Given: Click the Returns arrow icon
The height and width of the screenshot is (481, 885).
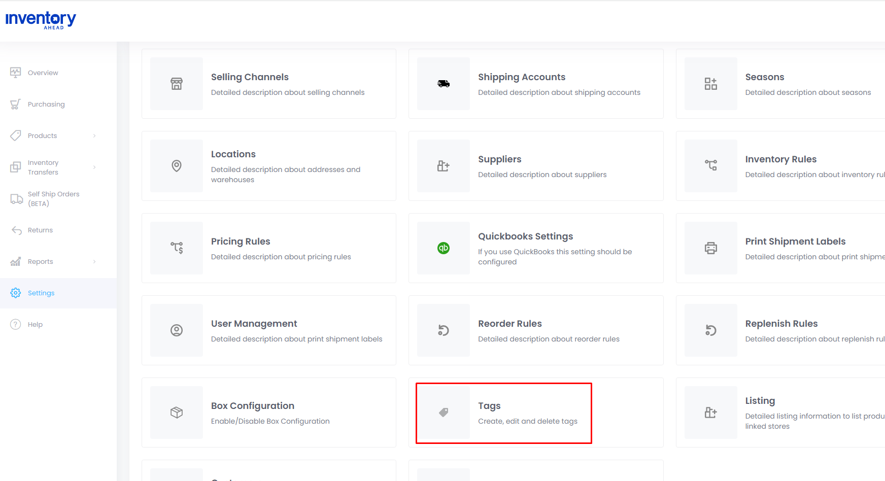Looking at the screenshot, I should click(x=16, y=230).
